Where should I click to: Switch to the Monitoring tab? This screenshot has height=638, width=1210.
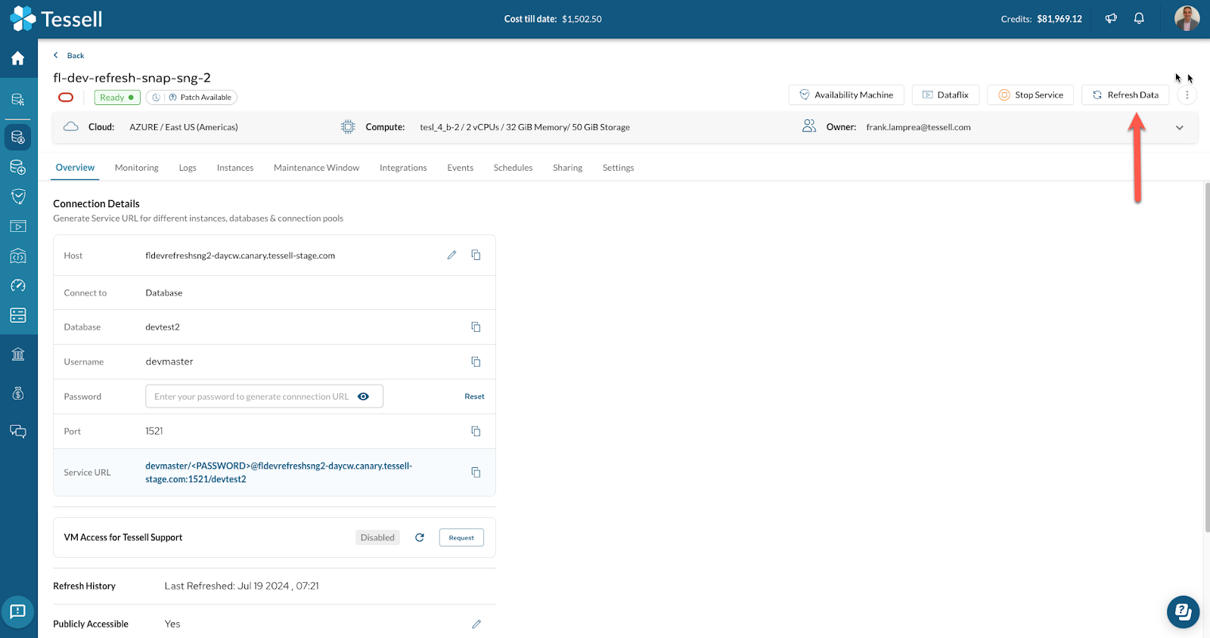coord(137,168)
